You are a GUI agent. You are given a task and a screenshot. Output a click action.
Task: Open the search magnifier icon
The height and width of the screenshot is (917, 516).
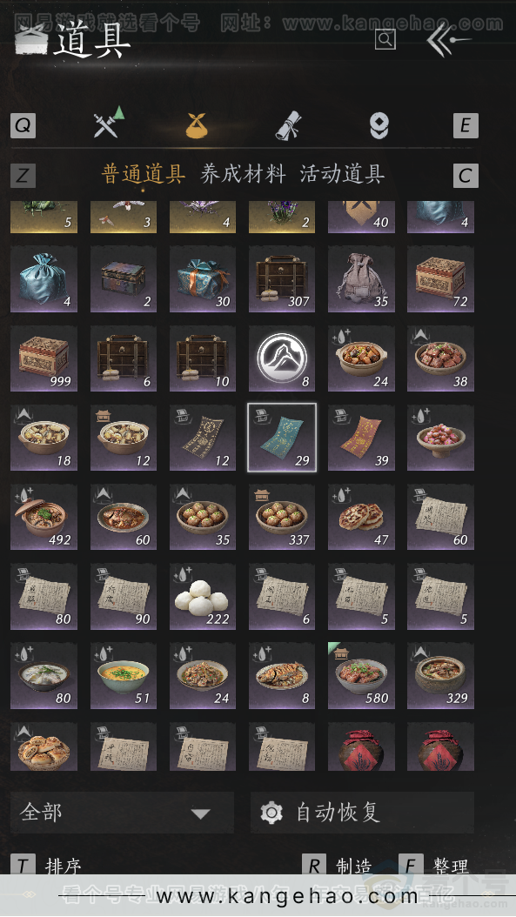[x=385, y=39]
